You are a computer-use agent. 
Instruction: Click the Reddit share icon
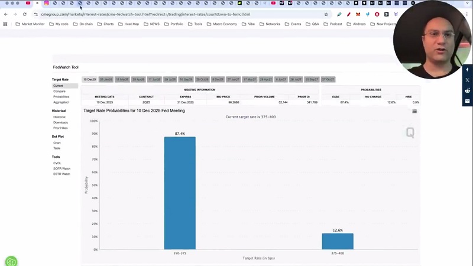467,90
